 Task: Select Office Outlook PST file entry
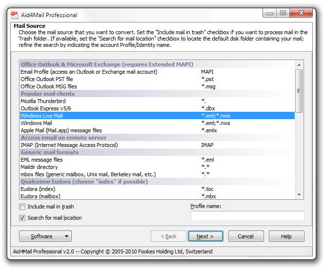coord(47,79)
